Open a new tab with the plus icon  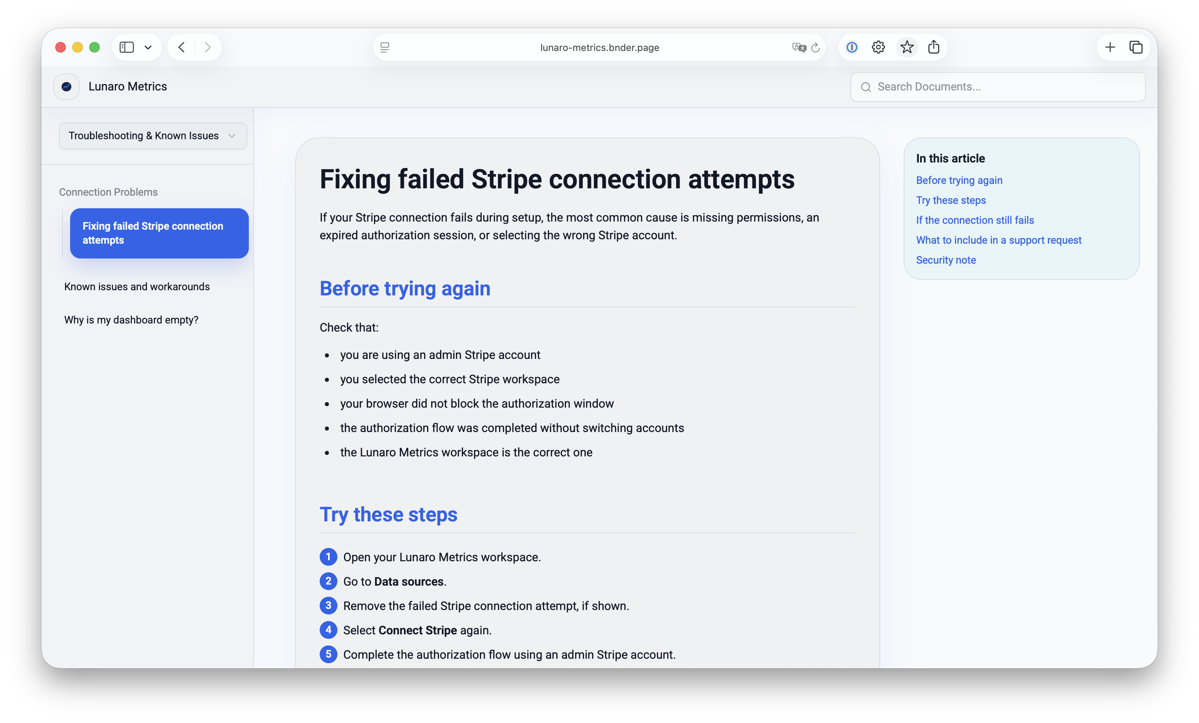[1110, 47]
